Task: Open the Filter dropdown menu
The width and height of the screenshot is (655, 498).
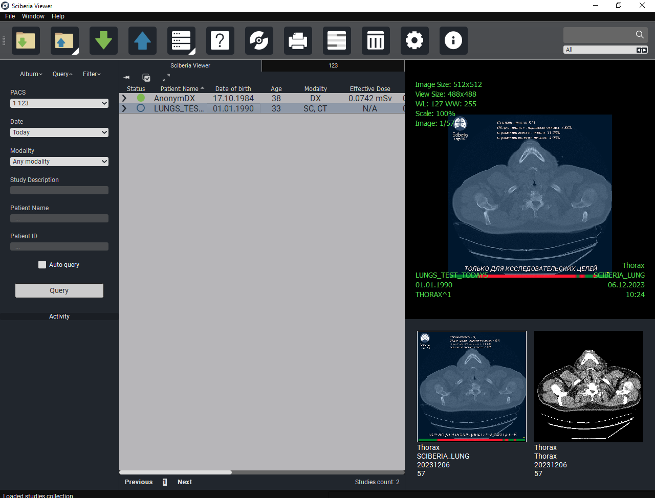Action: [x=92, y=74]
